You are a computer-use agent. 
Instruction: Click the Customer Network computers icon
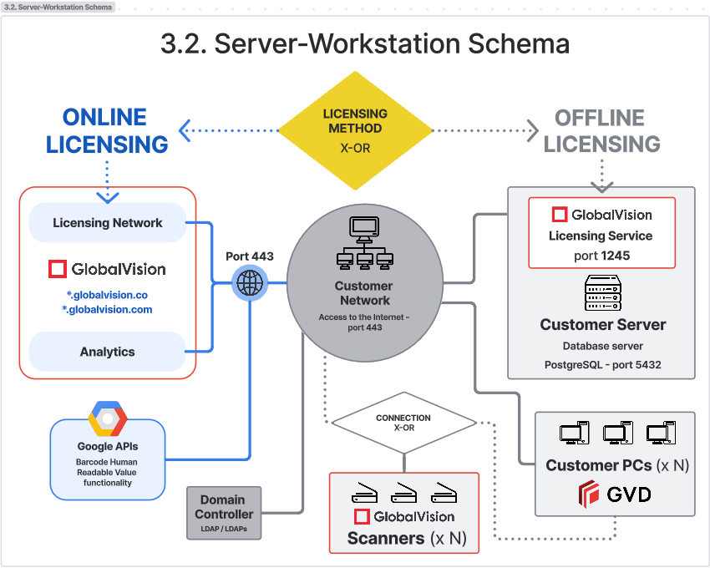(363, 244)
